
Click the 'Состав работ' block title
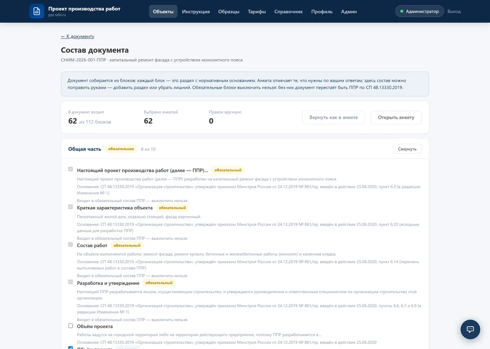tap(92, 246)
